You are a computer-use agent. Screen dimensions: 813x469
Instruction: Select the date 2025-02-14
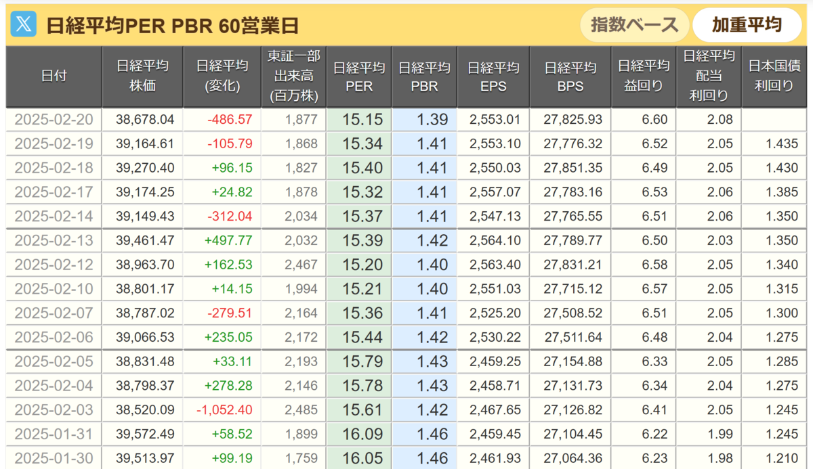click(54, 217)
